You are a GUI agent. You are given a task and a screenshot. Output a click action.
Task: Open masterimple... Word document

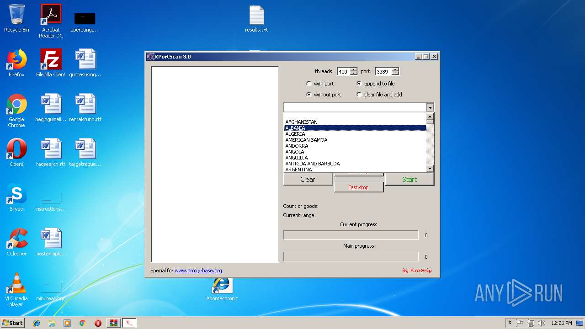[51, 242]
